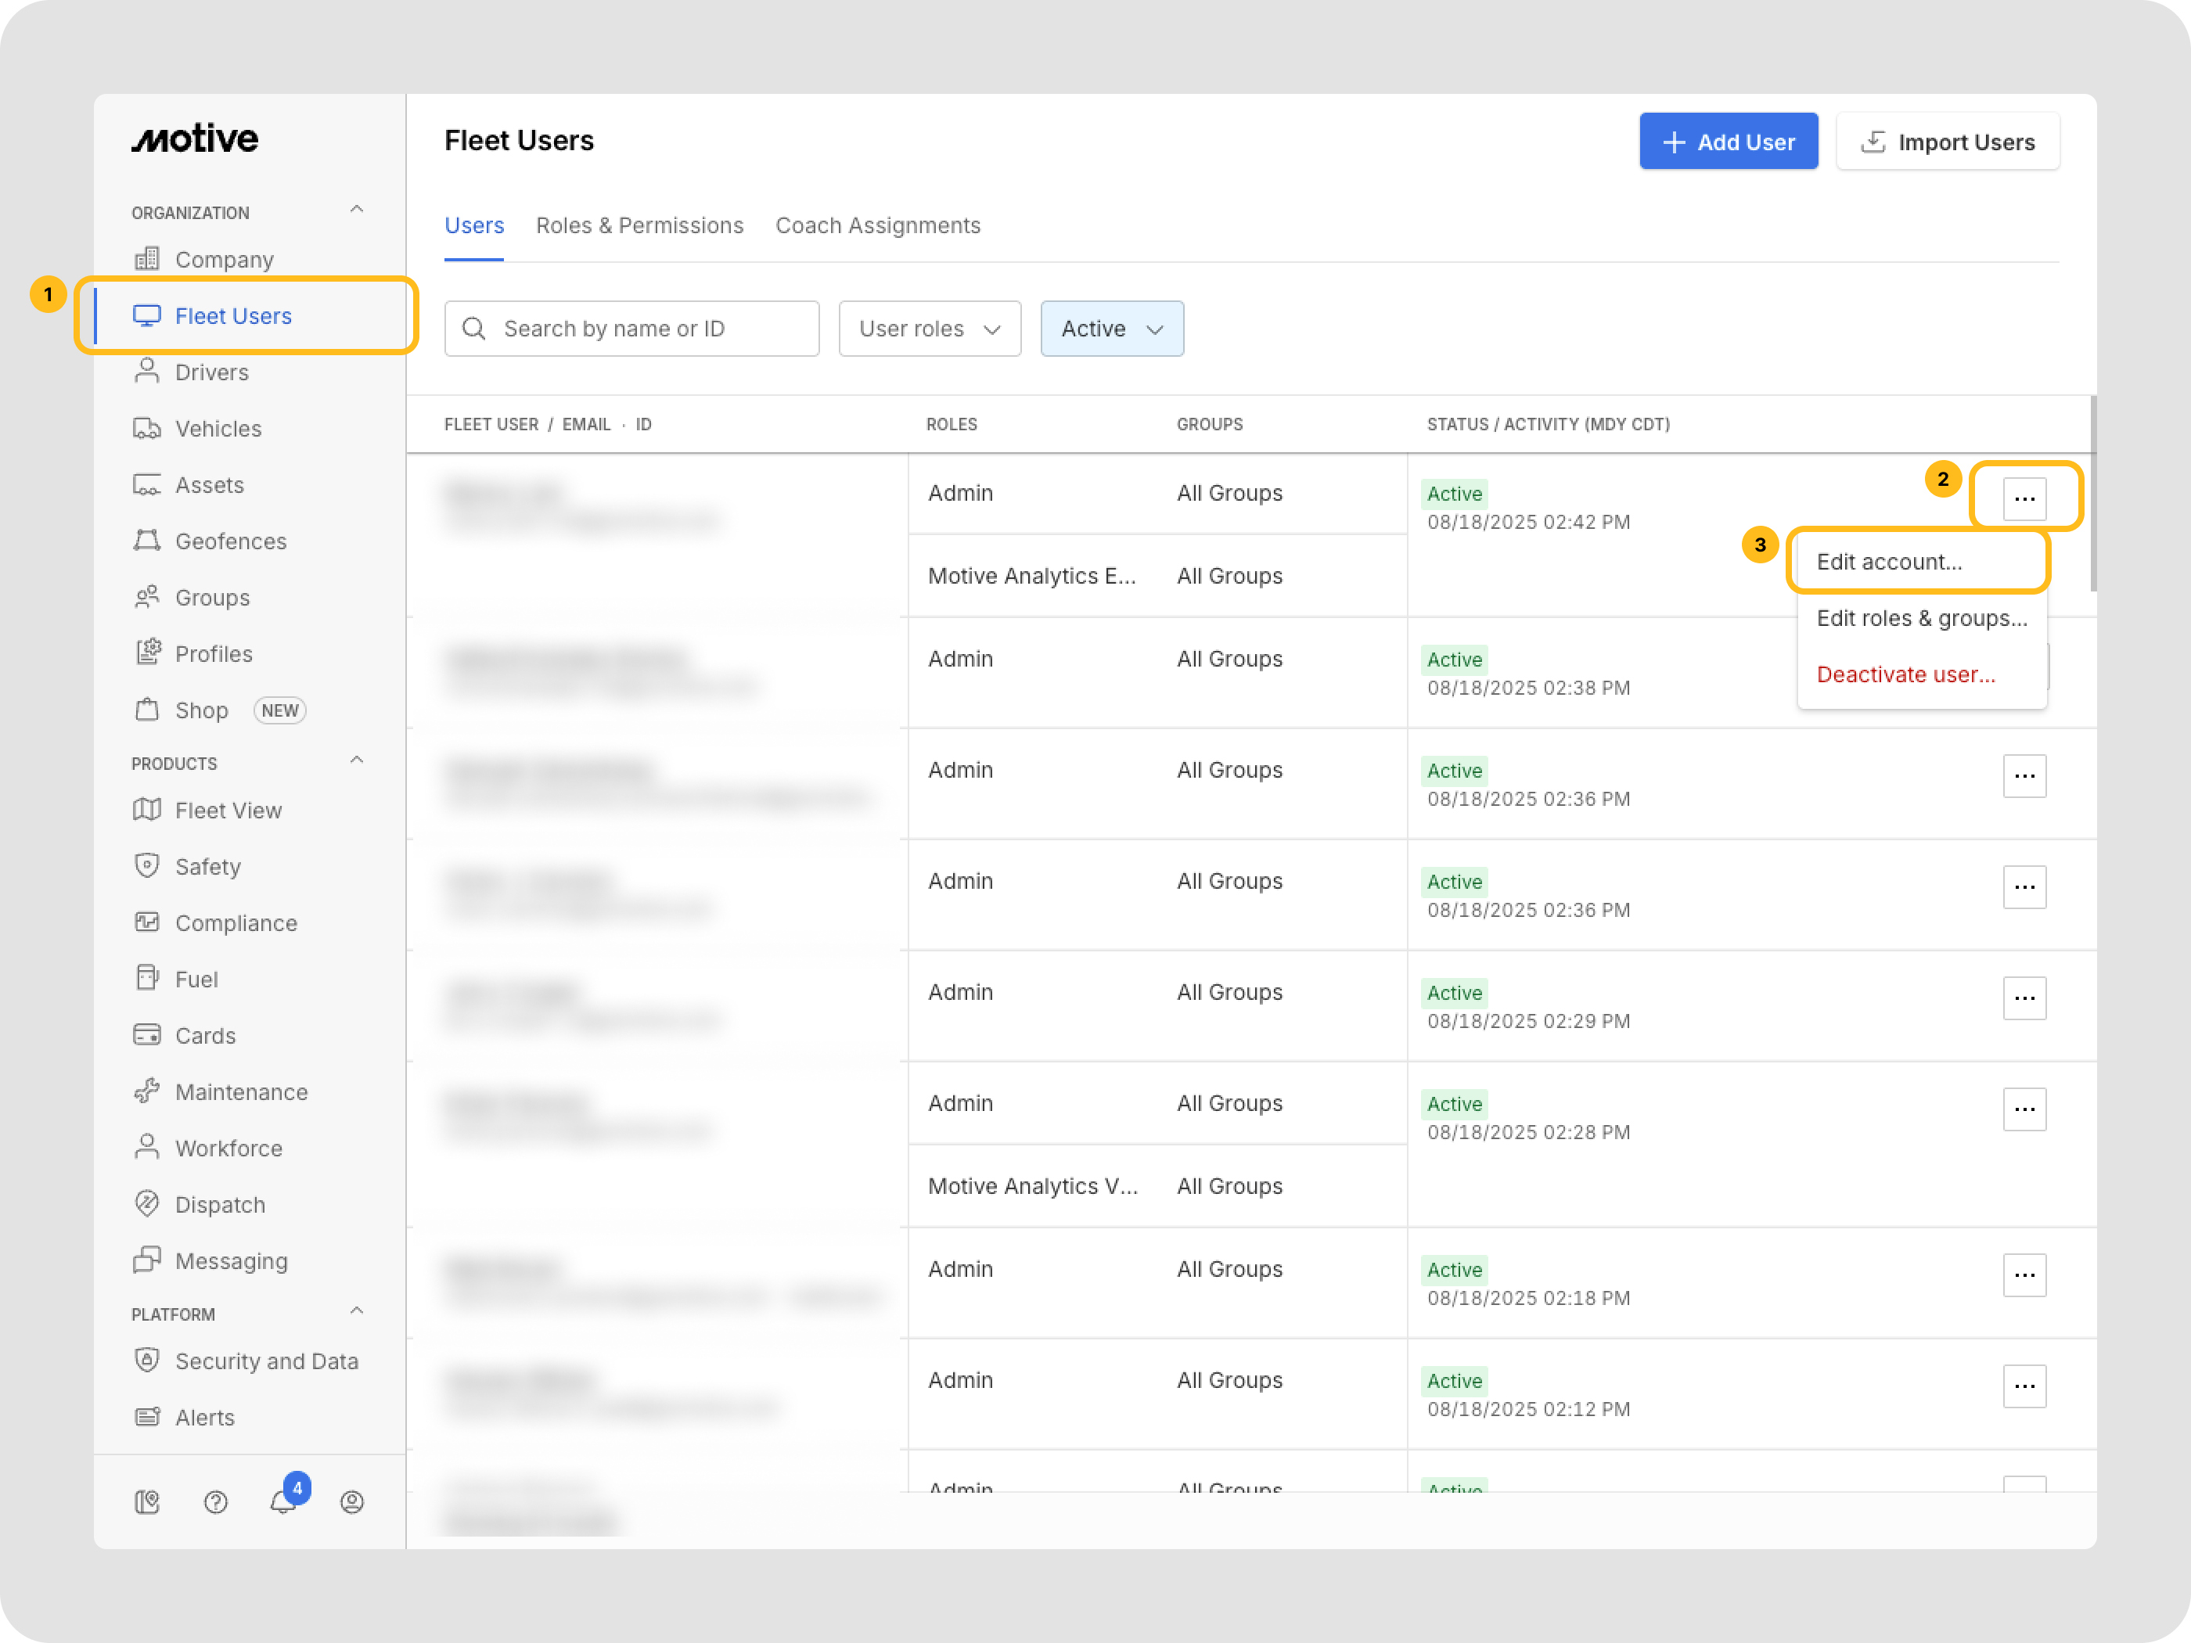
Task: Navigate to Dispatch in the sidebar
Action: 220,1204
